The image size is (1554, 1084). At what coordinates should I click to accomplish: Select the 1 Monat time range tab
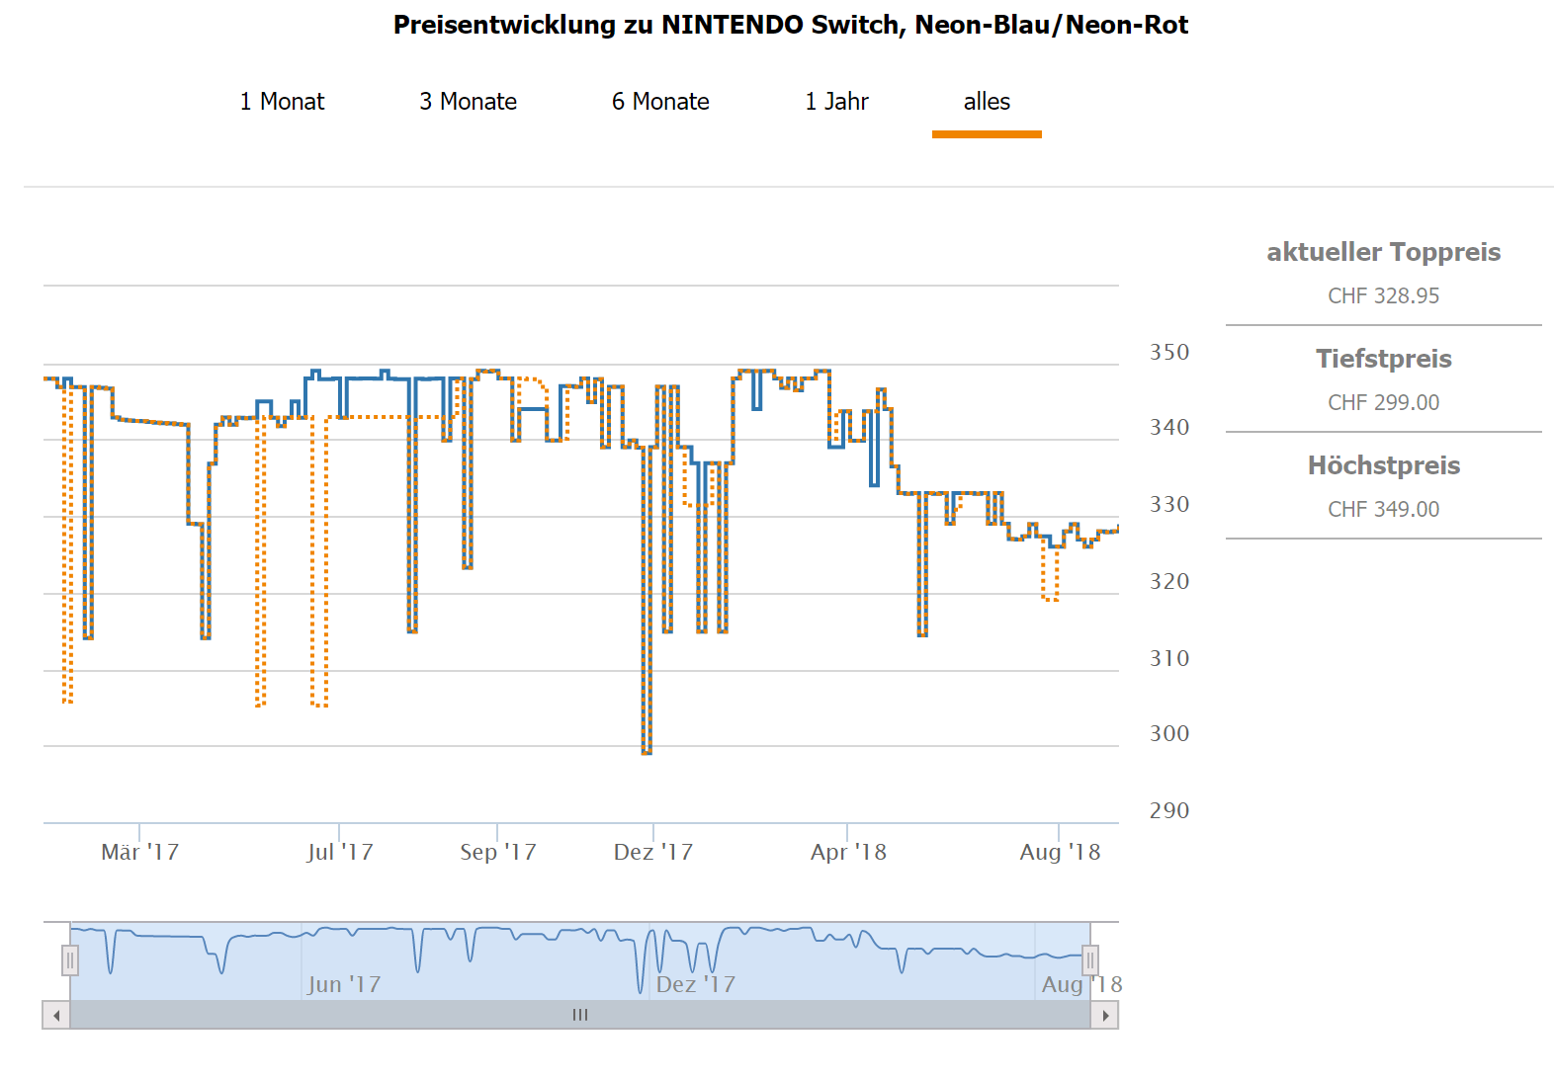coord(282,102)
